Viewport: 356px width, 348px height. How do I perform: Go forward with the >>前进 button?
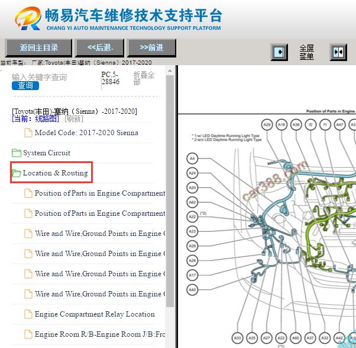point(151,48)
